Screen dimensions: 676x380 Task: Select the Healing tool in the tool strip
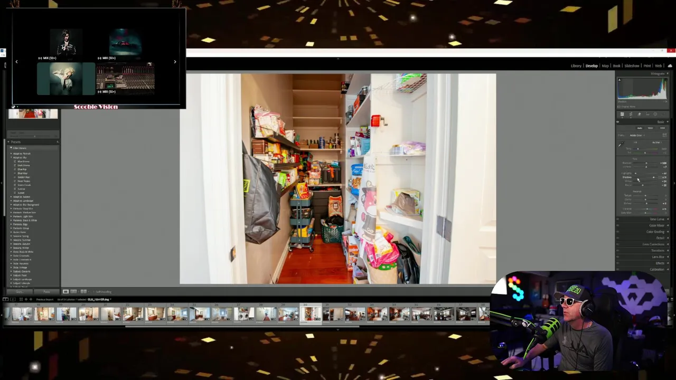pos(639,114)
